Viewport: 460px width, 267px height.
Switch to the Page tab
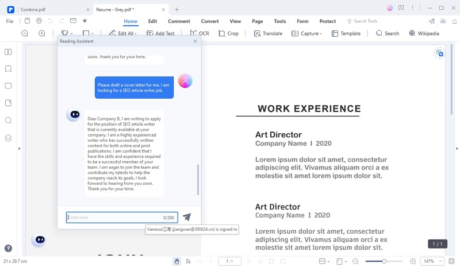coord(257,21)
